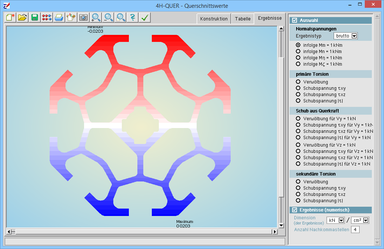Image resolution: width=384 pixels, height=249 pixels.
Task: Select 'infolge Mn = 1 kNm' radio button
Action: pos(298,52)
